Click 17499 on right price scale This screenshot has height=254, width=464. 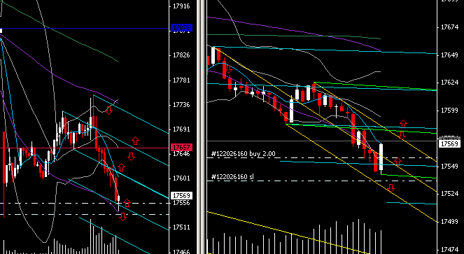point(450,221)
